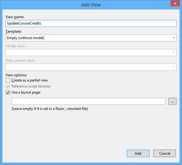Toggle Reference script libraries checkbox
Viewport: 182px width, 165px height.
tap(8, 86)
